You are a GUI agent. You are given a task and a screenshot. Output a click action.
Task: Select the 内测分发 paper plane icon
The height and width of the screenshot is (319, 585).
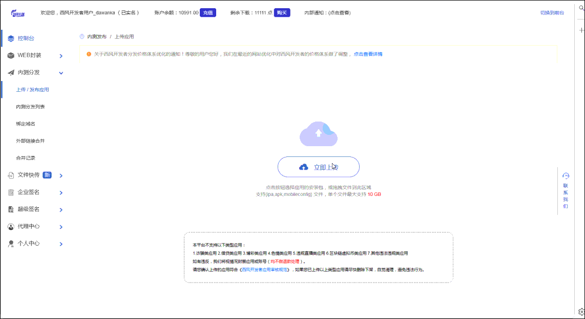tap(10, 72)
